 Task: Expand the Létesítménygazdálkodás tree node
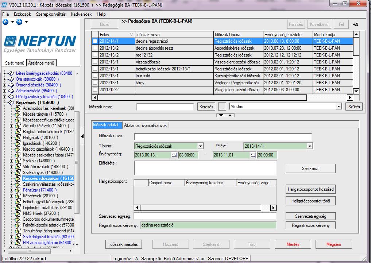click(x=4, y=73)
